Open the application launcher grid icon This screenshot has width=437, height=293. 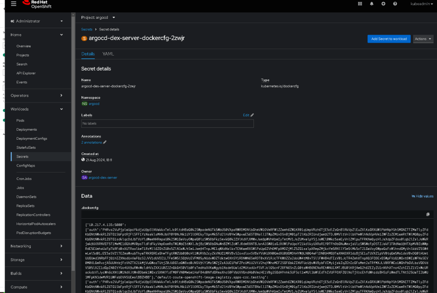(x=360, y=3)
